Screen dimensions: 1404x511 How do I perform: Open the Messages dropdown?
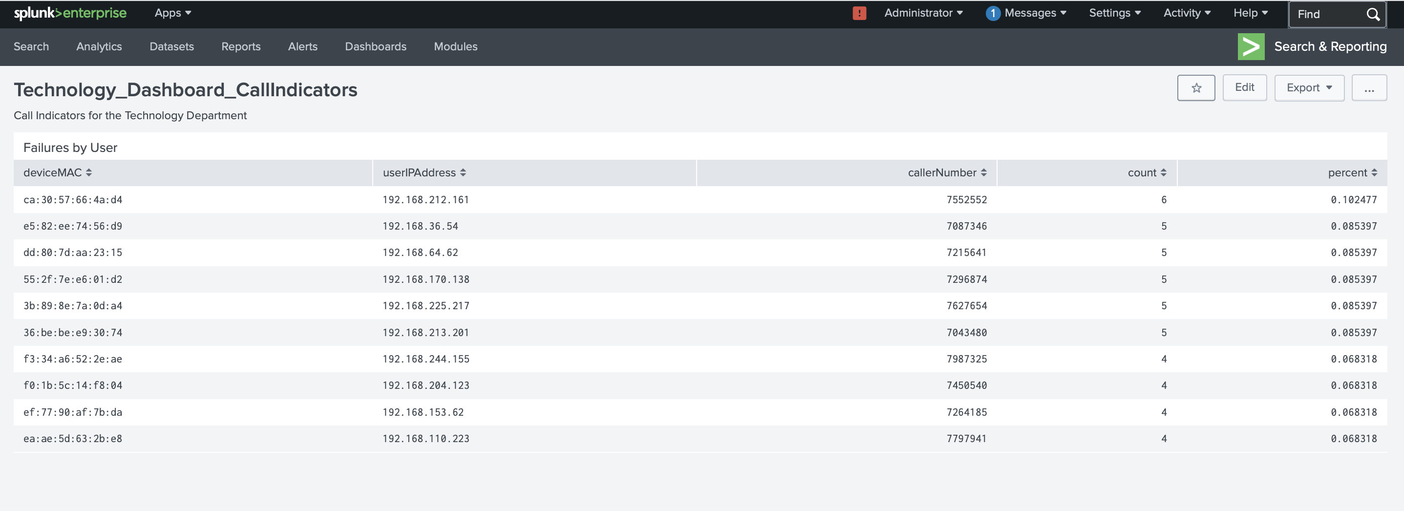coord(1035,13)
